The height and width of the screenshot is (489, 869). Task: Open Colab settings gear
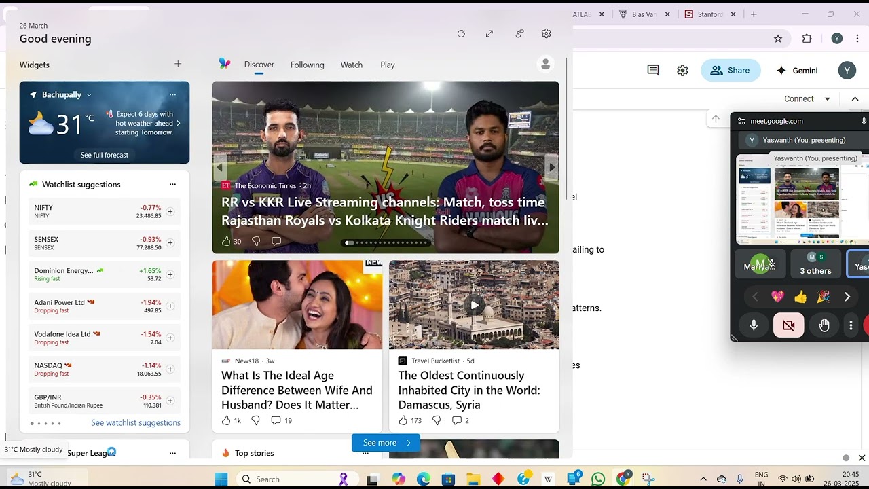(683, 70)
